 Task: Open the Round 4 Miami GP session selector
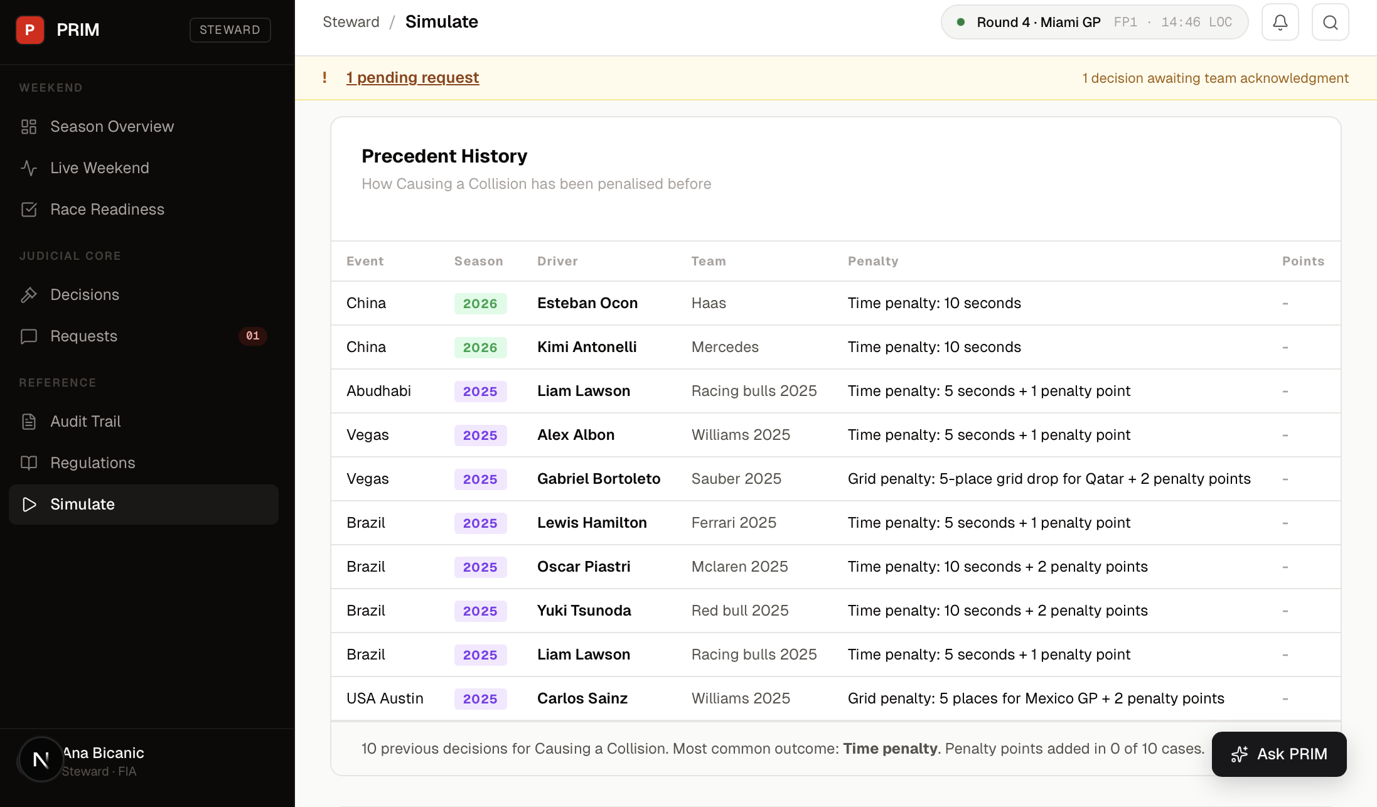pyautogui.click(x=1094, y=21)
